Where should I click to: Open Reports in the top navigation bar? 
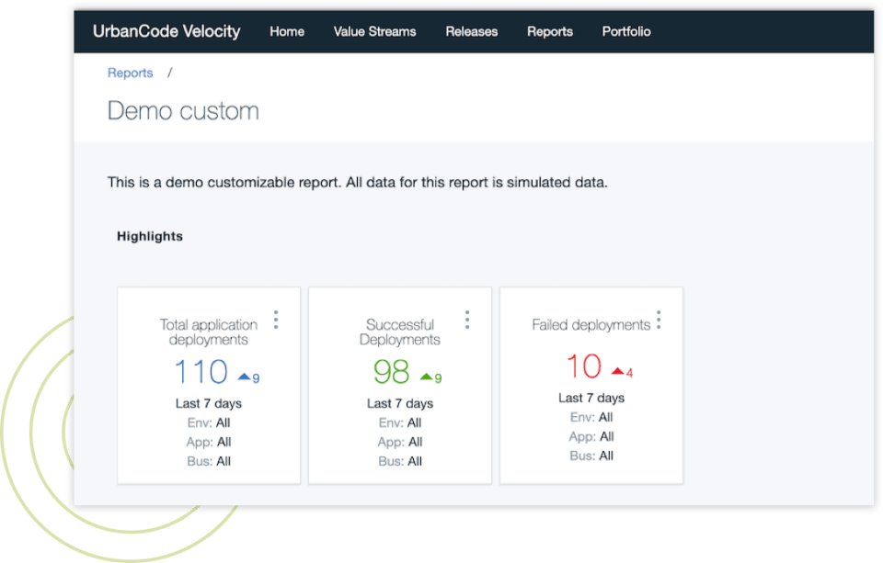[x=550, y=31]
